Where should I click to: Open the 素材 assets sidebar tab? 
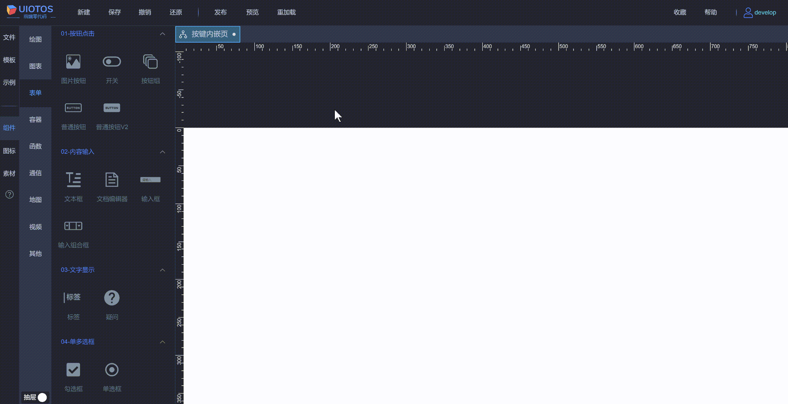[9, 173]
